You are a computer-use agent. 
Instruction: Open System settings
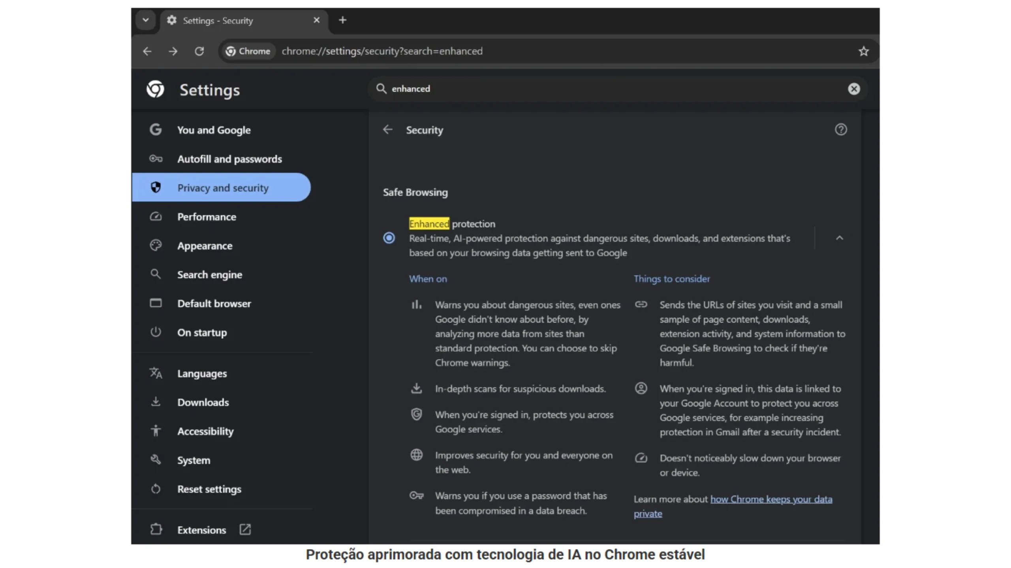click(221, 460)
